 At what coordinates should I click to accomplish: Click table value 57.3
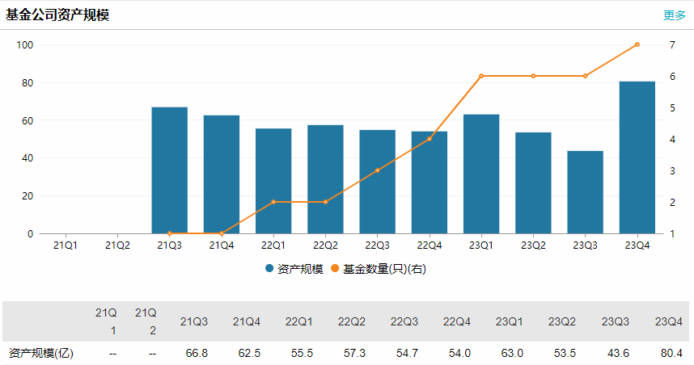pyautogui.click(x=354, y=353)
